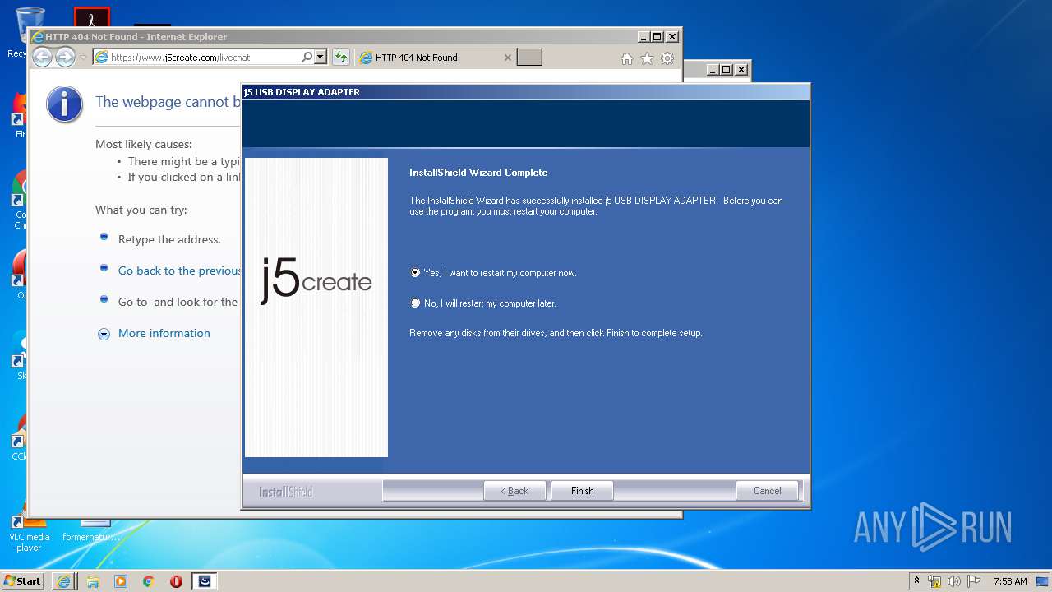Click the 'What you can try:' text
Image resolution: width=1052 pixels, height=592 pixels.
[x=141, y=210]
